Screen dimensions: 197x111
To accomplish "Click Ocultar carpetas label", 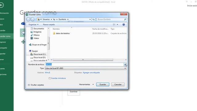I will pos(37,85).
